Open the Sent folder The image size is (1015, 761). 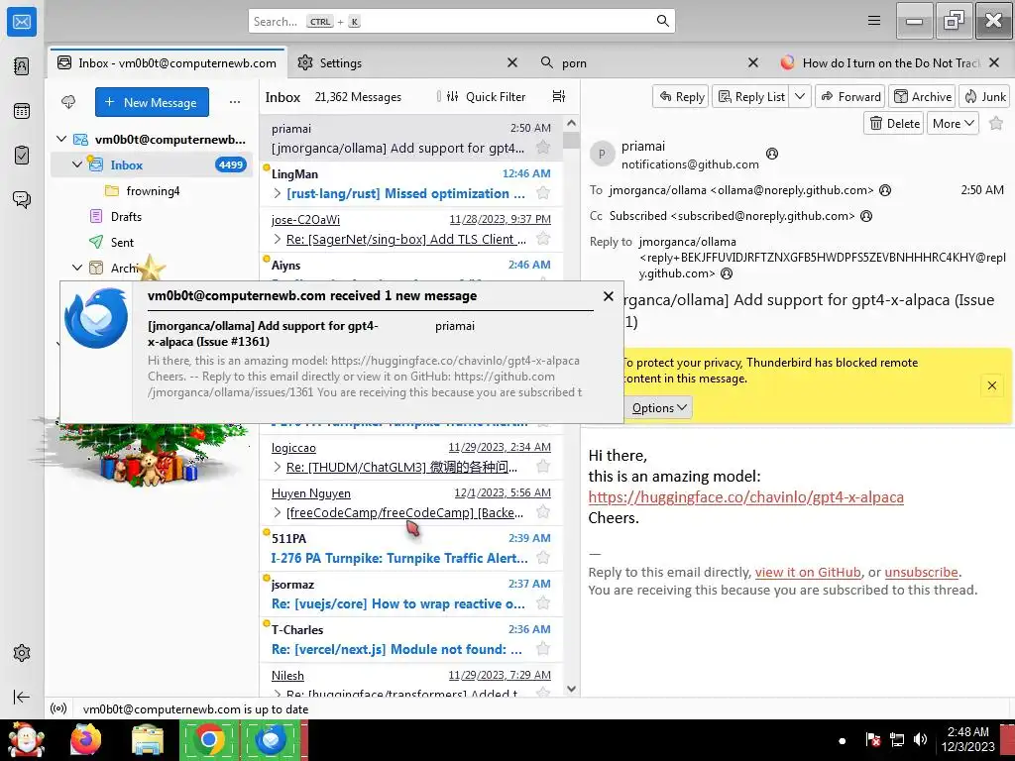coord(122,243)
